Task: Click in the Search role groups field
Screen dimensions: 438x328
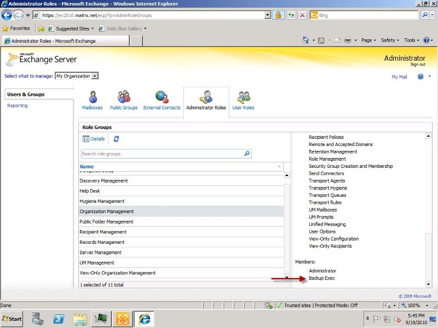Action: pos(162,154)
